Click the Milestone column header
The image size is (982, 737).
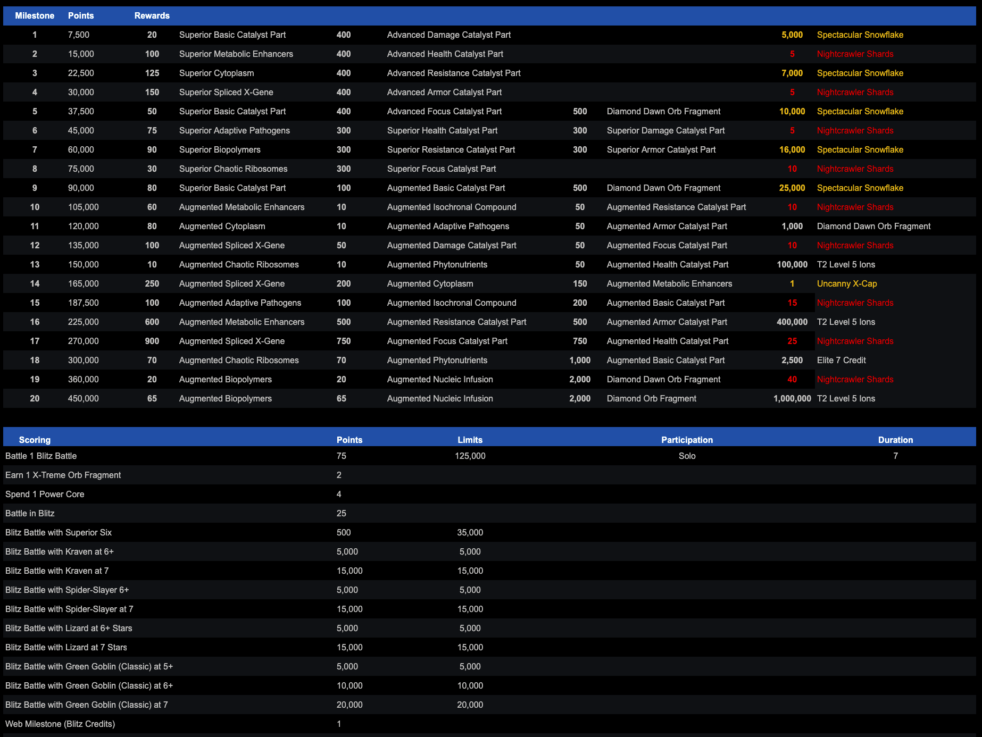(35, 15)
